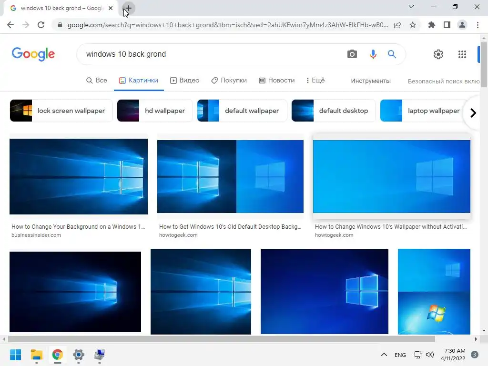Open How to Change Windows 10's Wallpaper link
Viewport: 488px width, 366px height.
(391, 226)
